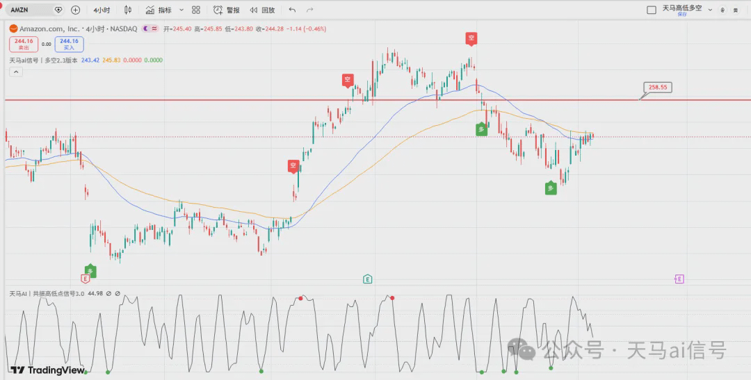Add a comparison symbol with plus icon
Viewport: 751px width, 380px height.
[x=75, y=10]
